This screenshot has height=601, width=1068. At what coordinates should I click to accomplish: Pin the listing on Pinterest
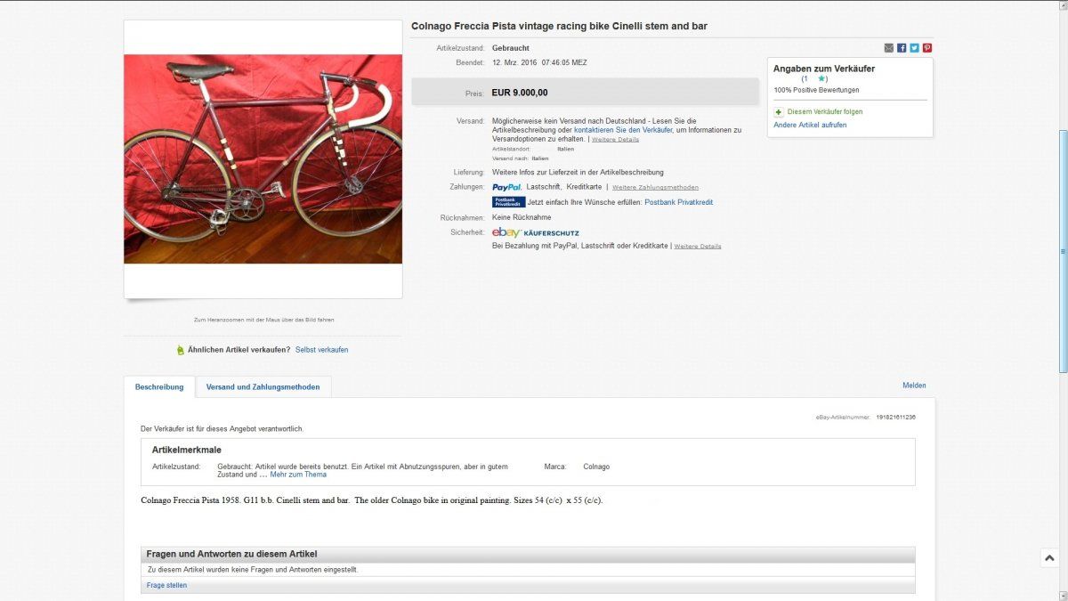(927, 48)
